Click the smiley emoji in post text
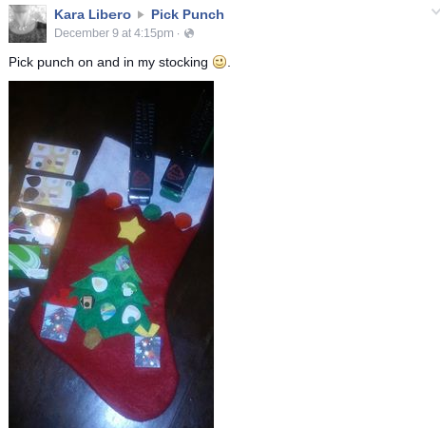Screen dimensions: 440x428 pos(220,62)
